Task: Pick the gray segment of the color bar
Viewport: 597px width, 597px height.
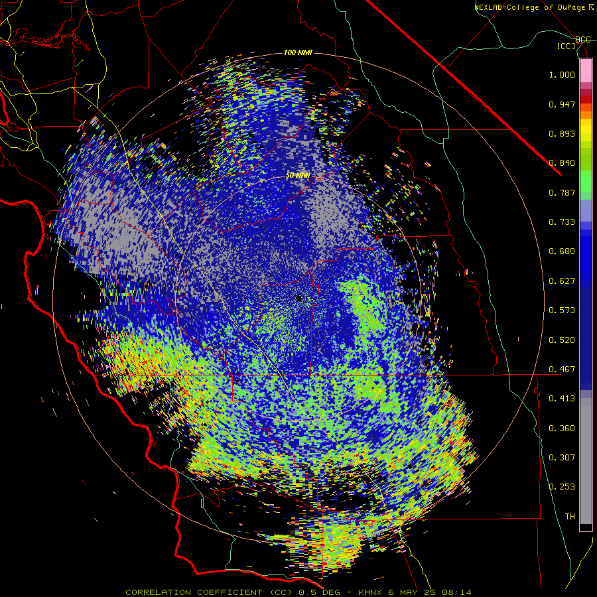Action: [586, 461]
